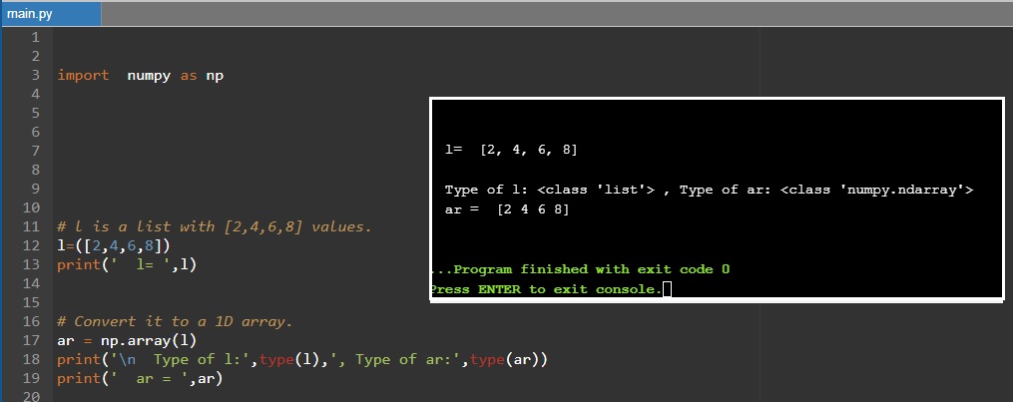Click line number 19 in the gutter

click(x=30, y=378)
